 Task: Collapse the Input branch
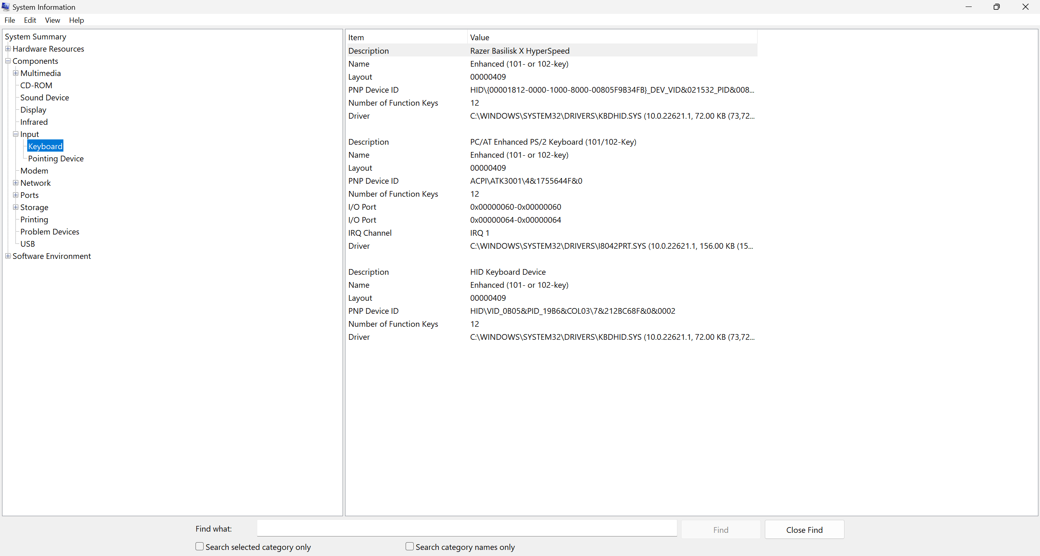pyautogui.click(x=15, y=134)
